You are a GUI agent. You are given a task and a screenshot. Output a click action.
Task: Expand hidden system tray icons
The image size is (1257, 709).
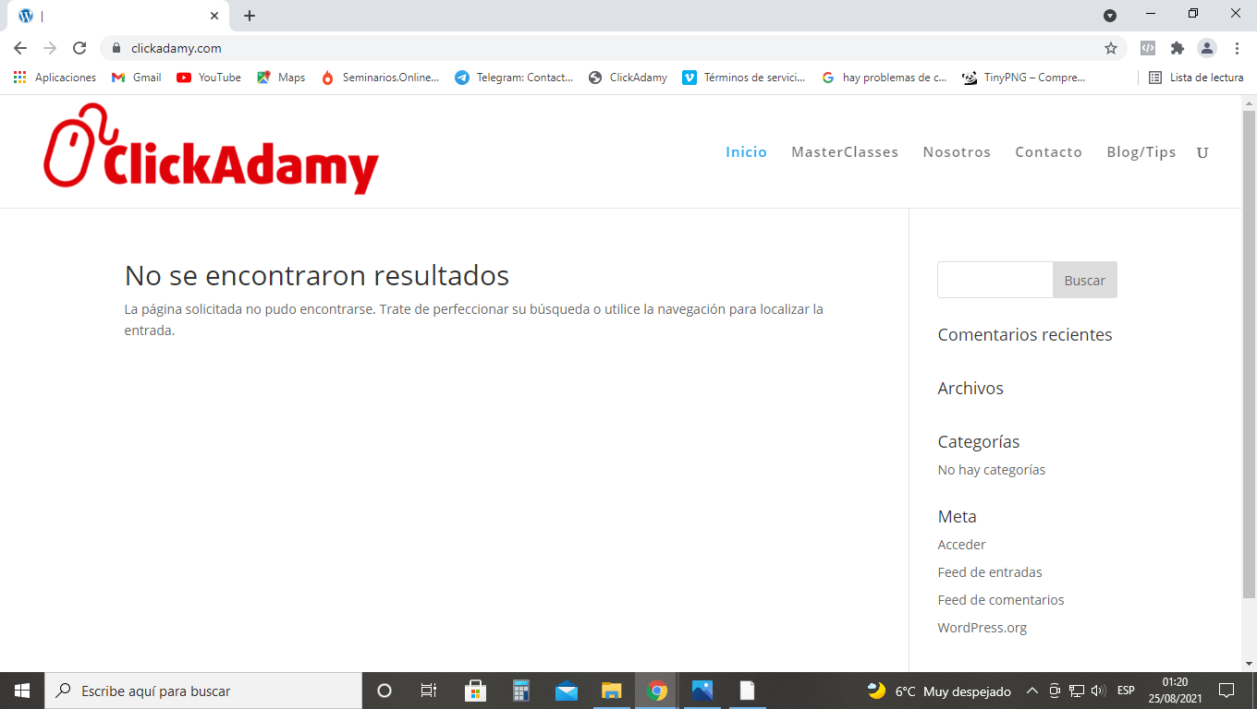point(1032,691)
